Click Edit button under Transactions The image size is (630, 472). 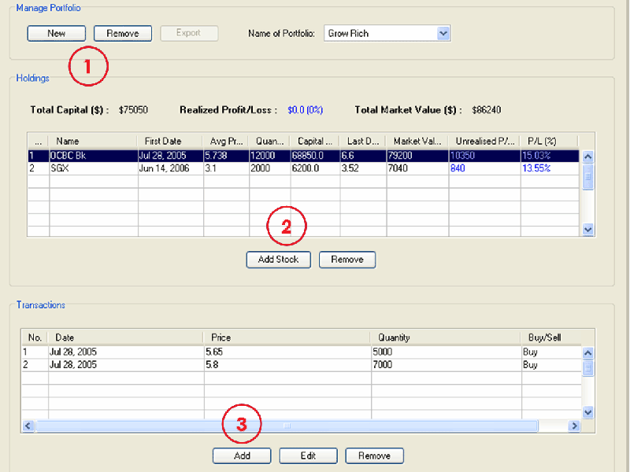(x=308, y=455)
